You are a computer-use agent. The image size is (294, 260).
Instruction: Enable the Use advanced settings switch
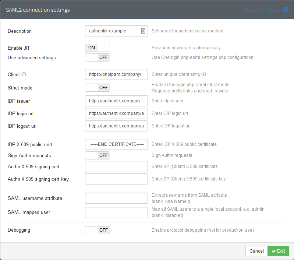point(98,57)
